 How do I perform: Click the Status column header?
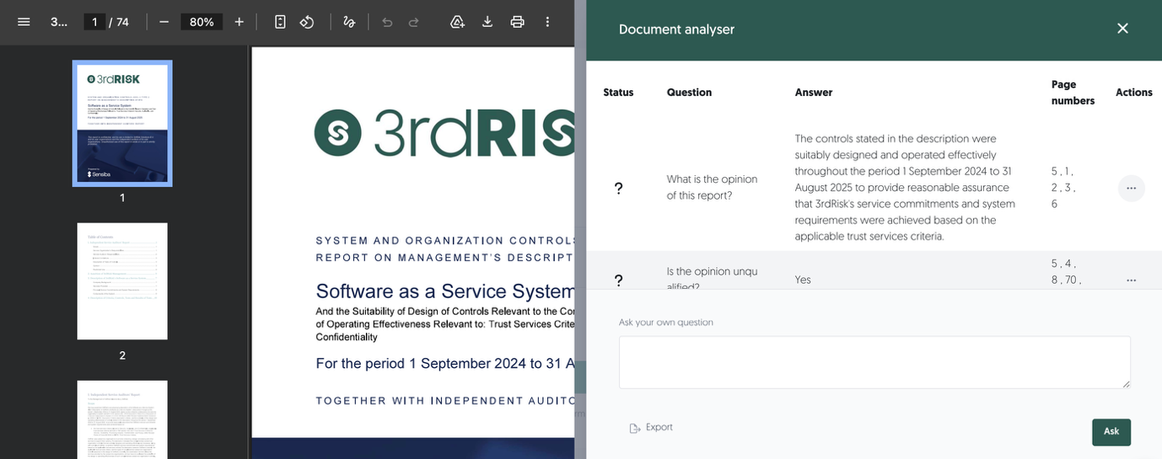pyautogui.click(x=618, y=93)
